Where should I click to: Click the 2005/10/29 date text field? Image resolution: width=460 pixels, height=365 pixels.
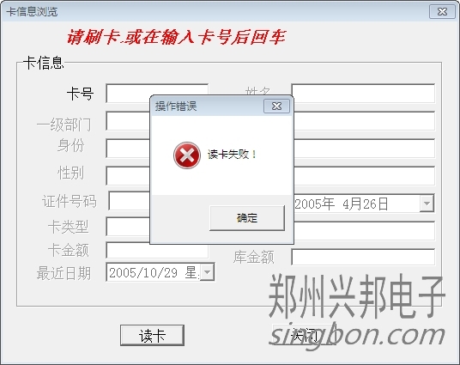pos(154,272)
